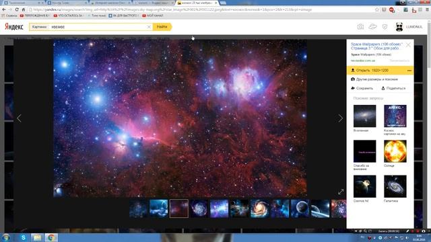The image size is (431, 242).
Task: Open the green source site link
Action: click(x=363, y=61)
